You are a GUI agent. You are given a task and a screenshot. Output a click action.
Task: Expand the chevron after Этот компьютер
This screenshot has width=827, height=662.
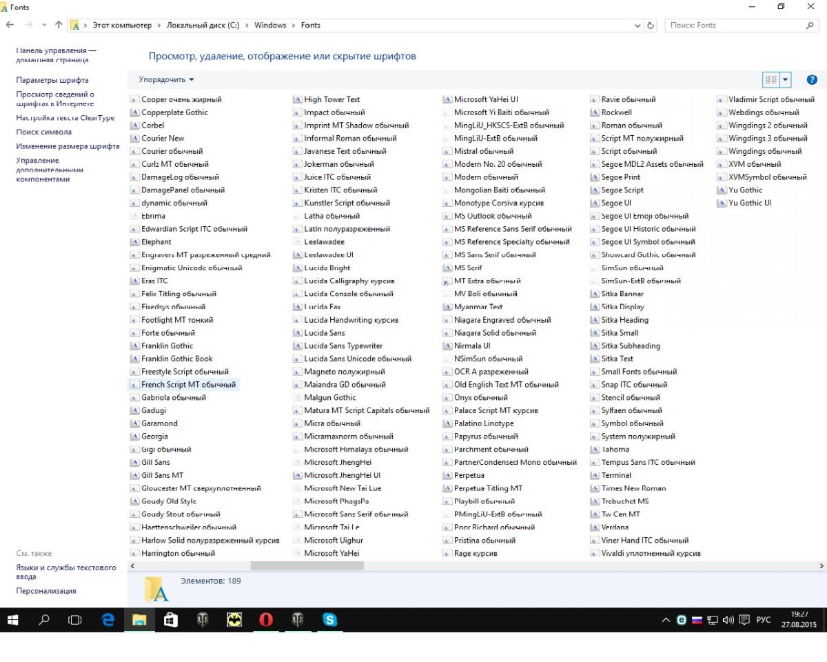[158, 26]
